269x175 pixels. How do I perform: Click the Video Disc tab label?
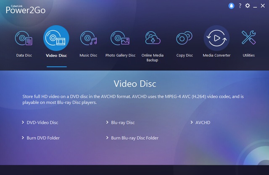point(56,56)
